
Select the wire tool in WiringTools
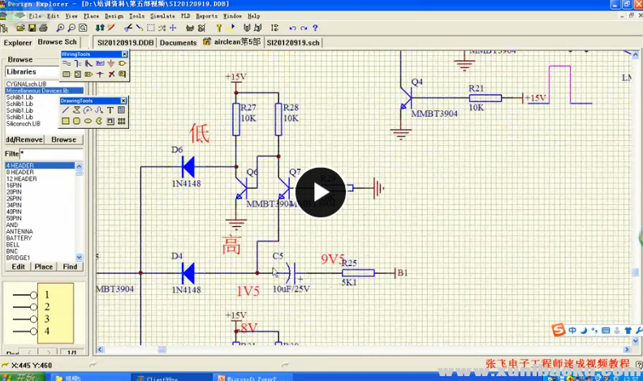(67, 63)
